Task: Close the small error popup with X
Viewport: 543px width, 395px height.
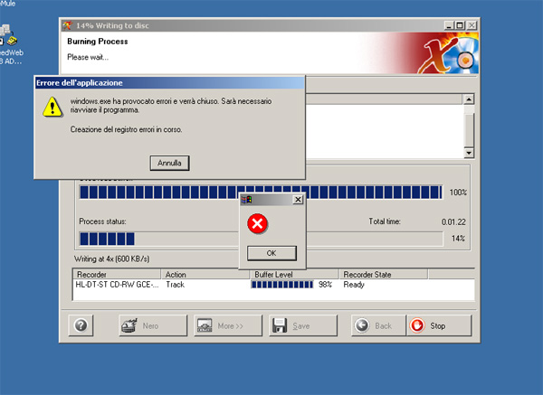Action: (298, 200)
